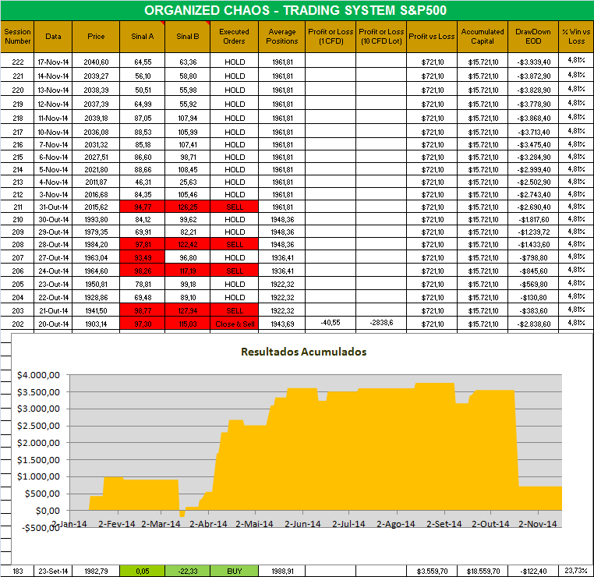
Task: Click red Sinal B cell '126,25'
Action: [188, 207]
